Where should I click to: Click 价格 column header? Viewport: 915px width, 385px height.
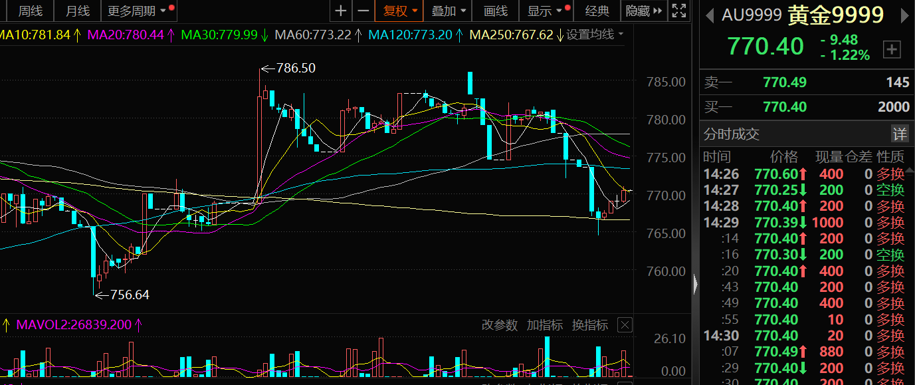(x=784, y=157)
